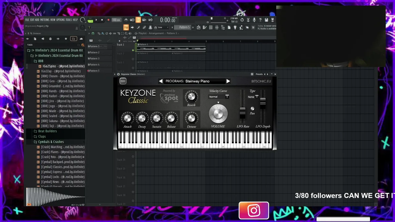Click the shopping cart icon in toolbar
The image size is (395, 222).
(x=253, y=27)
